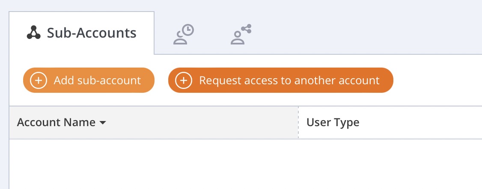Click the empty table body area
The width and height of the screenshot is (482, 189).
tap(246, 165)
